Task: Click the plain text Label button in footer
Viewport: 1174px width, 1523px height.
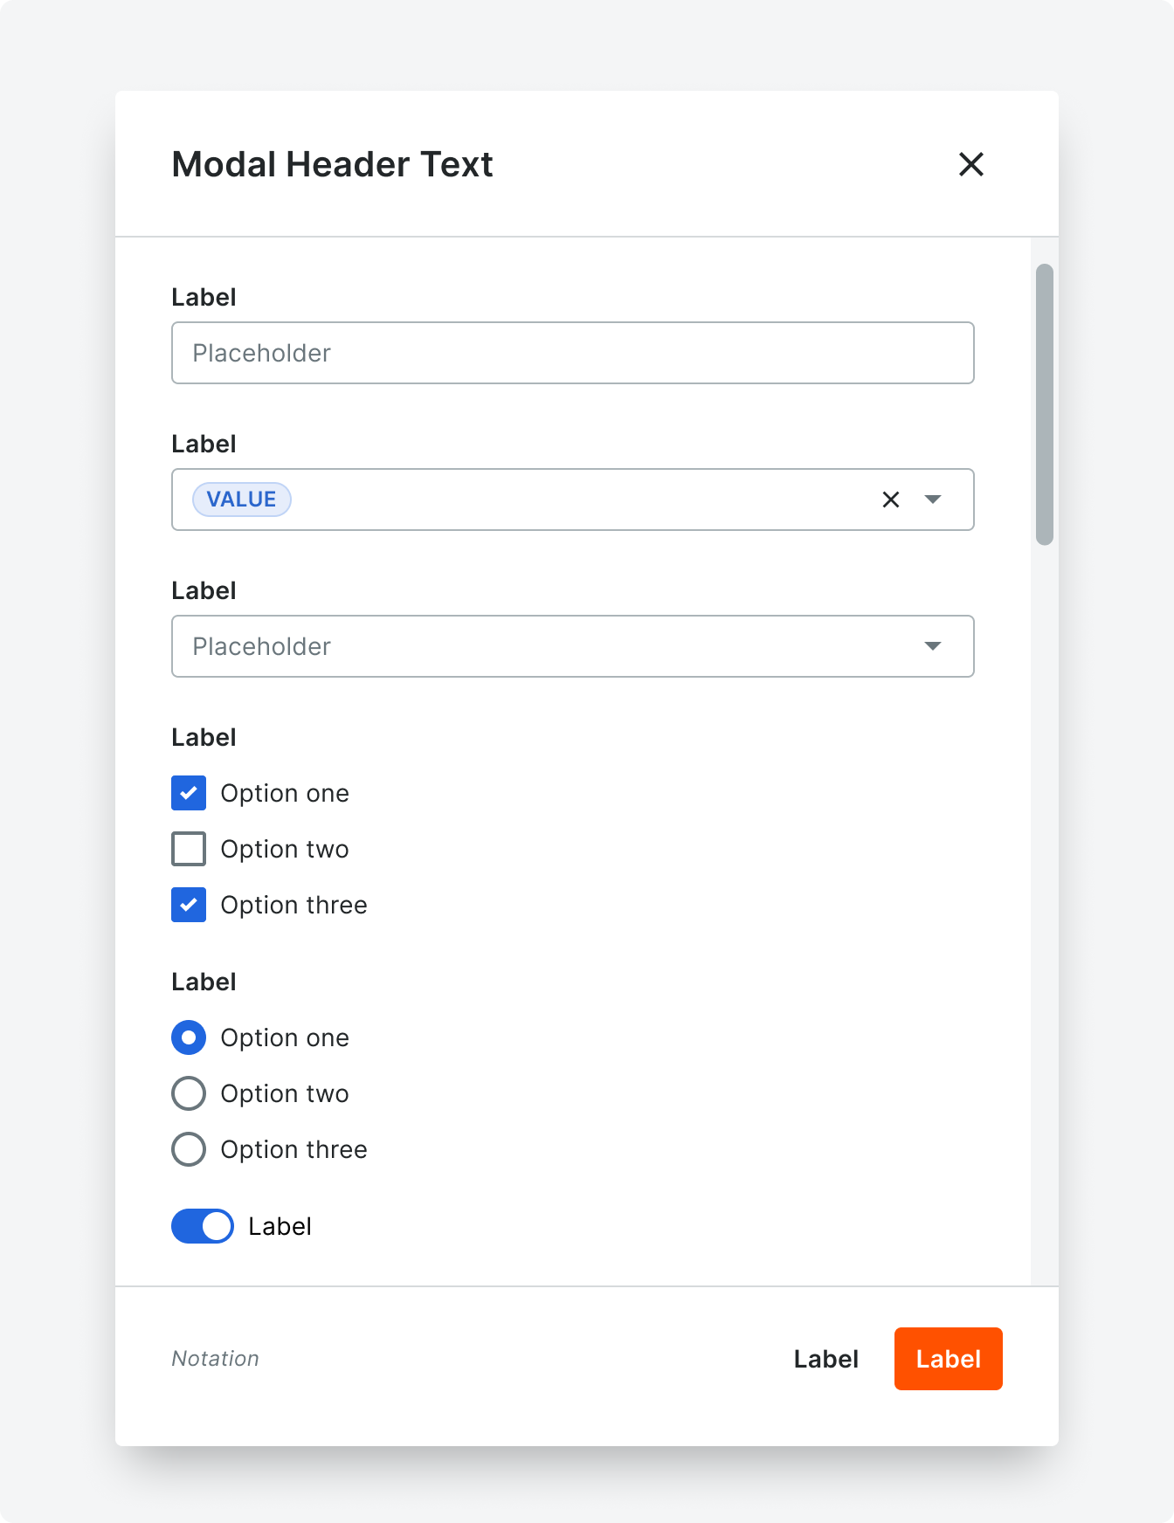Action: pos(825,1359)
